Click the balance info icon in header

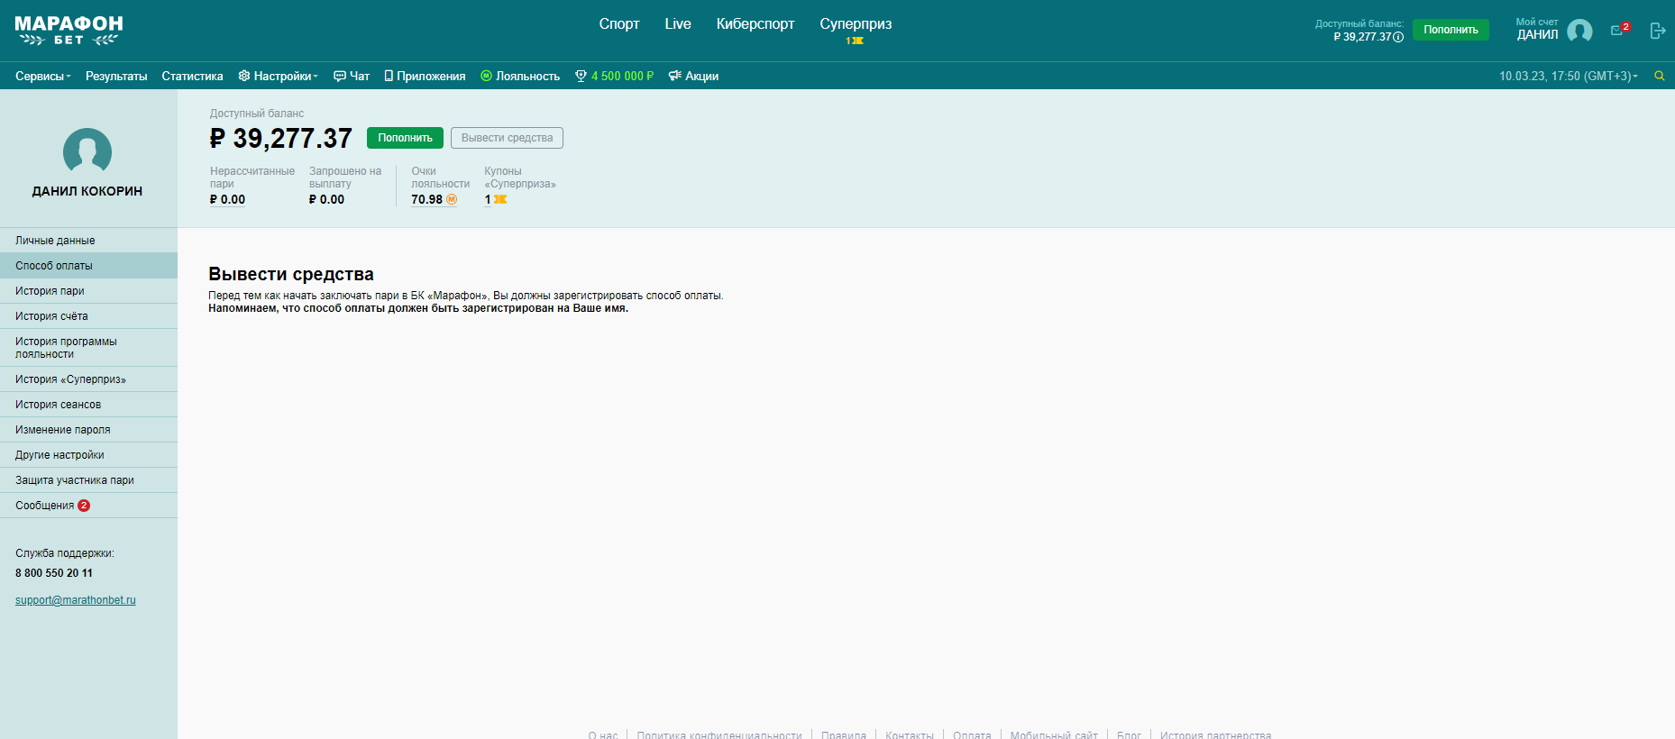(1398, 38)
